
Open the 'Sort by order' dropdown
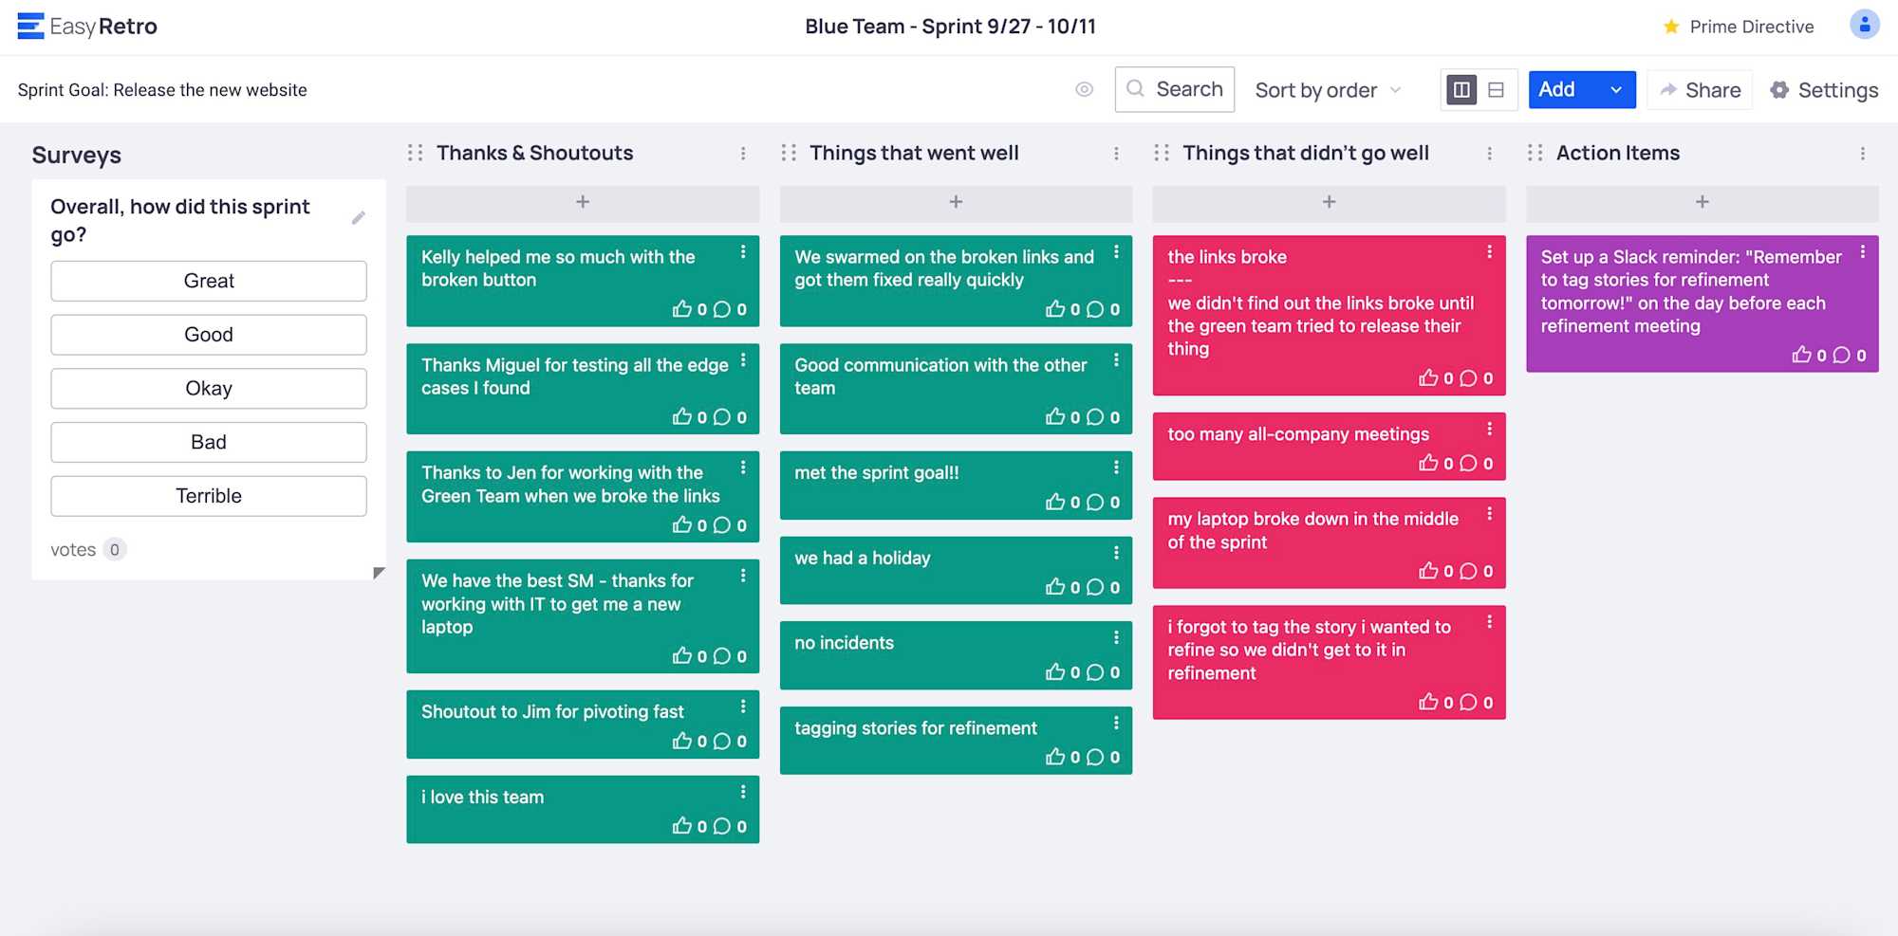coord(1325,90)
